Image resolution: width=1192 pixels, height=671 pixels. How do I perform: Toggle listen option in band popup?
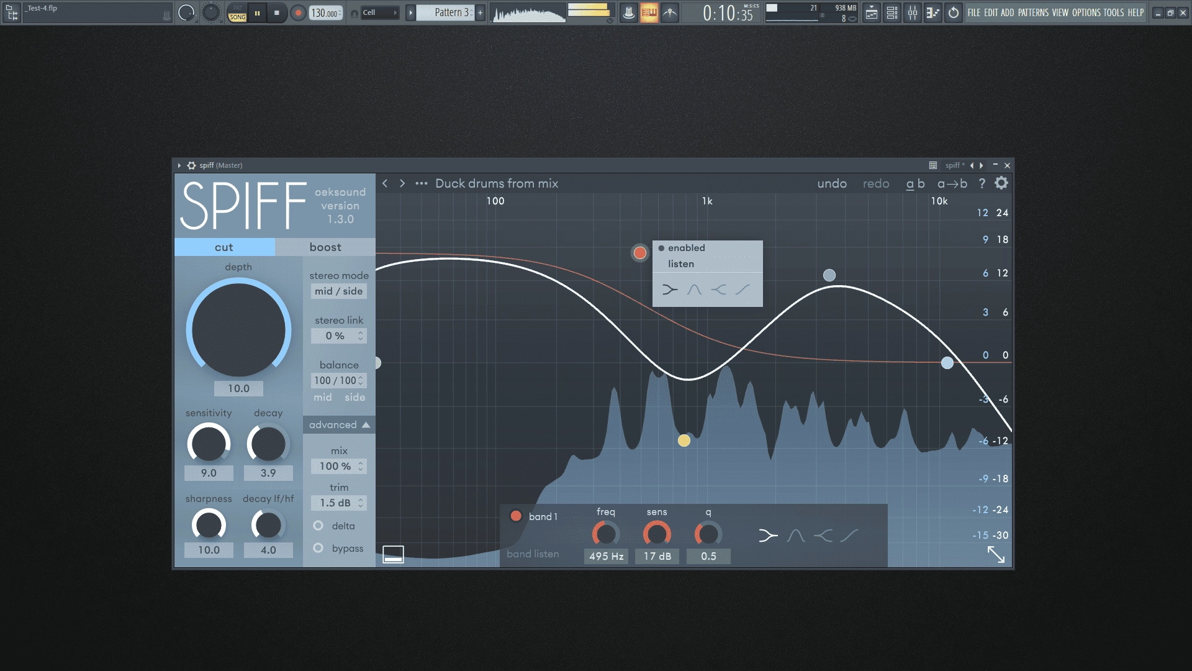coord(681,264)
